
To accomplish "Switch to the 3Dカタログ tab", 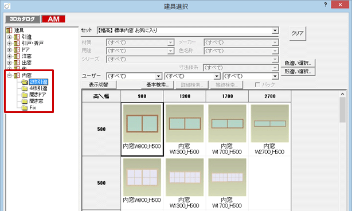I will (22, 19).
